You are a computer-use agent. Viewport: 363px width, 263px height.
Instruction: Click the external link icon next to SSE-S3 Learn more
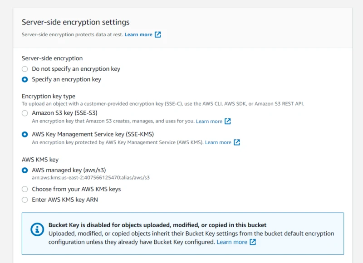(228, 121)
